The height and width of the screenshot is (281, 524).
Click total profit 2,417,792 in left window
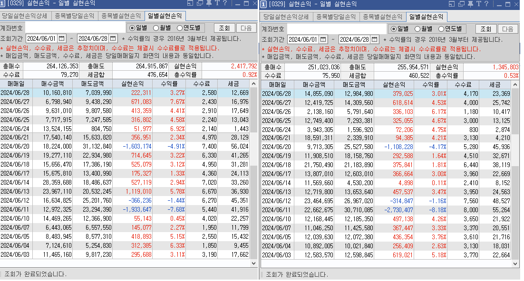(244, 66)
